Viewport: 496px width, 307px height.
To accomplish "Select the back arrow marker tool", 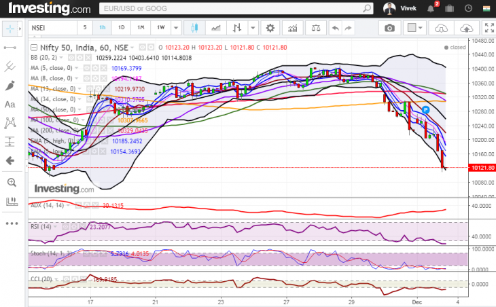I will click(x=10, y=160).
